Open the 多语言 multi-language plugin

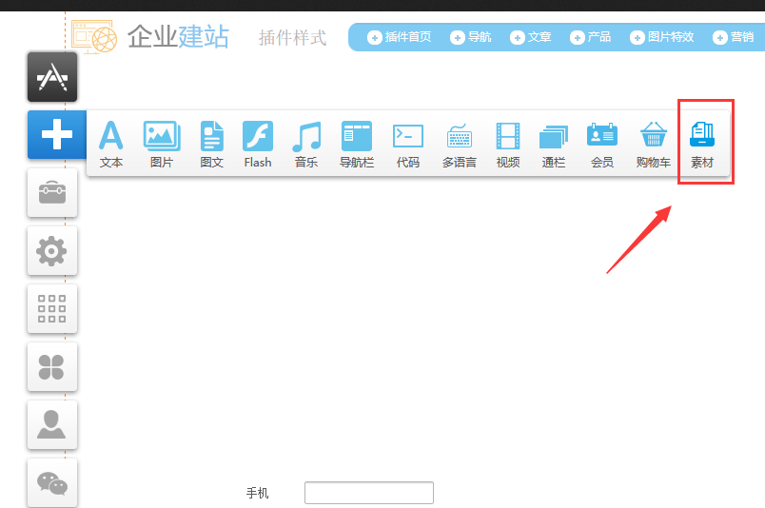(x=460, y=144)
